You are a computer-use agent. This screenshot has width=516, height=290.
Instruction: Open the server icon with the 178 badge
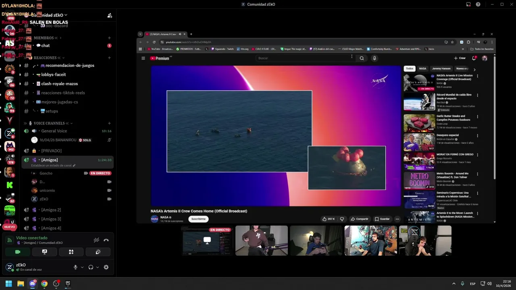pyautogui.click(x=10, y=159)
